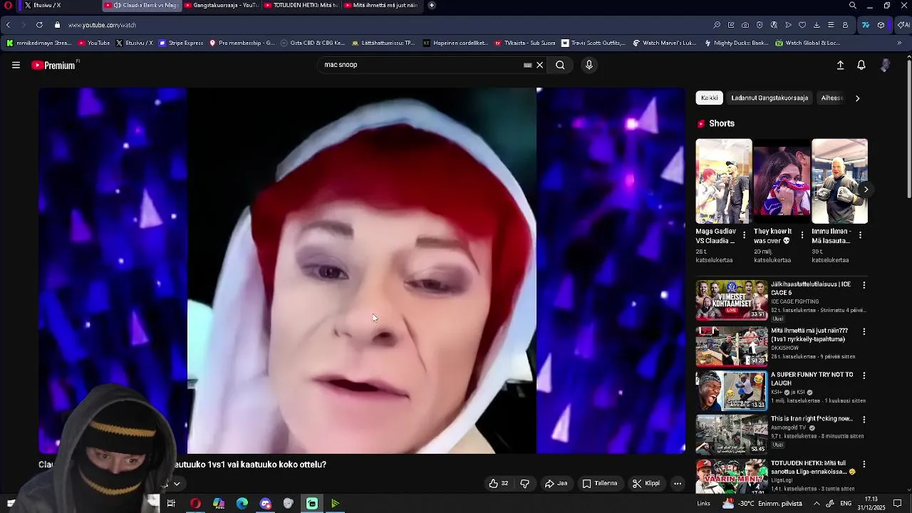Viewport: 912px width, 513px height.
Task: Expand the channel dropdown chevron below the title
Action: (x=177, y=483)
